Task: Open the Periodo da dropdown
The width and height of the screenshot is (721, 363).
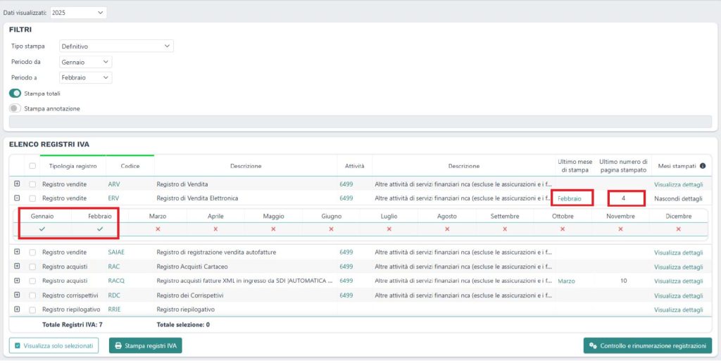Action: [85, 62]
